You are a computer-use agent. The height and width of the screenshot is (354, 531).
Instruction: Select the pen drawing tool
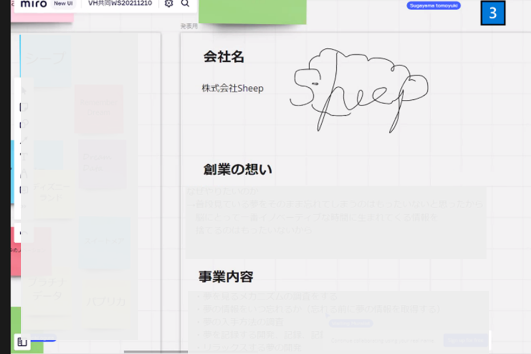[x=24, y=173]
